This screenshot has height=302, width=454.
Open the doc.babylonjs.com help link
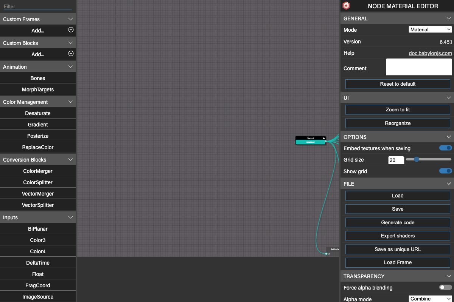point(430,53)
